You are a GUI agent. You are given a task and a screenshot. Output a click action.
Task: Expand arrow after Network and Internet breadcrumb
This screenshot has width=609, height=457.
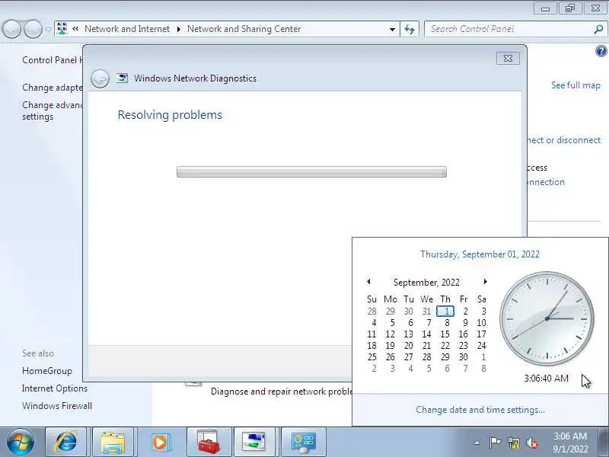179,29
